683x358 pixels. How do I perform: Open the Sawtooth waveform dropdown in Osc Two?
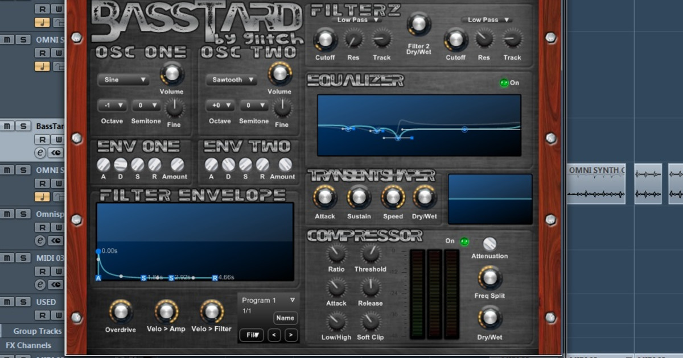(x=231, y=80)
